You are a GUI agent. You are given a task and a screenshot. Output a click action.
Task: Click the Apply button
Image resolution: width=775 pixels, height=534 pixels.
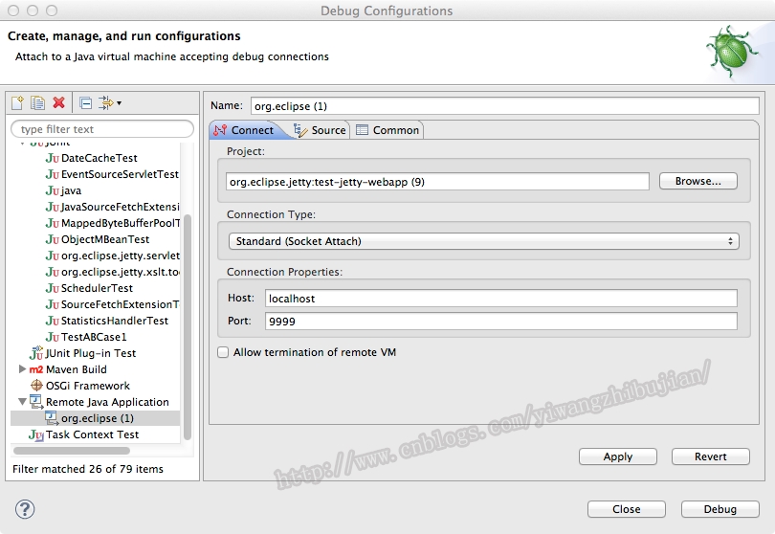point(618,456)
